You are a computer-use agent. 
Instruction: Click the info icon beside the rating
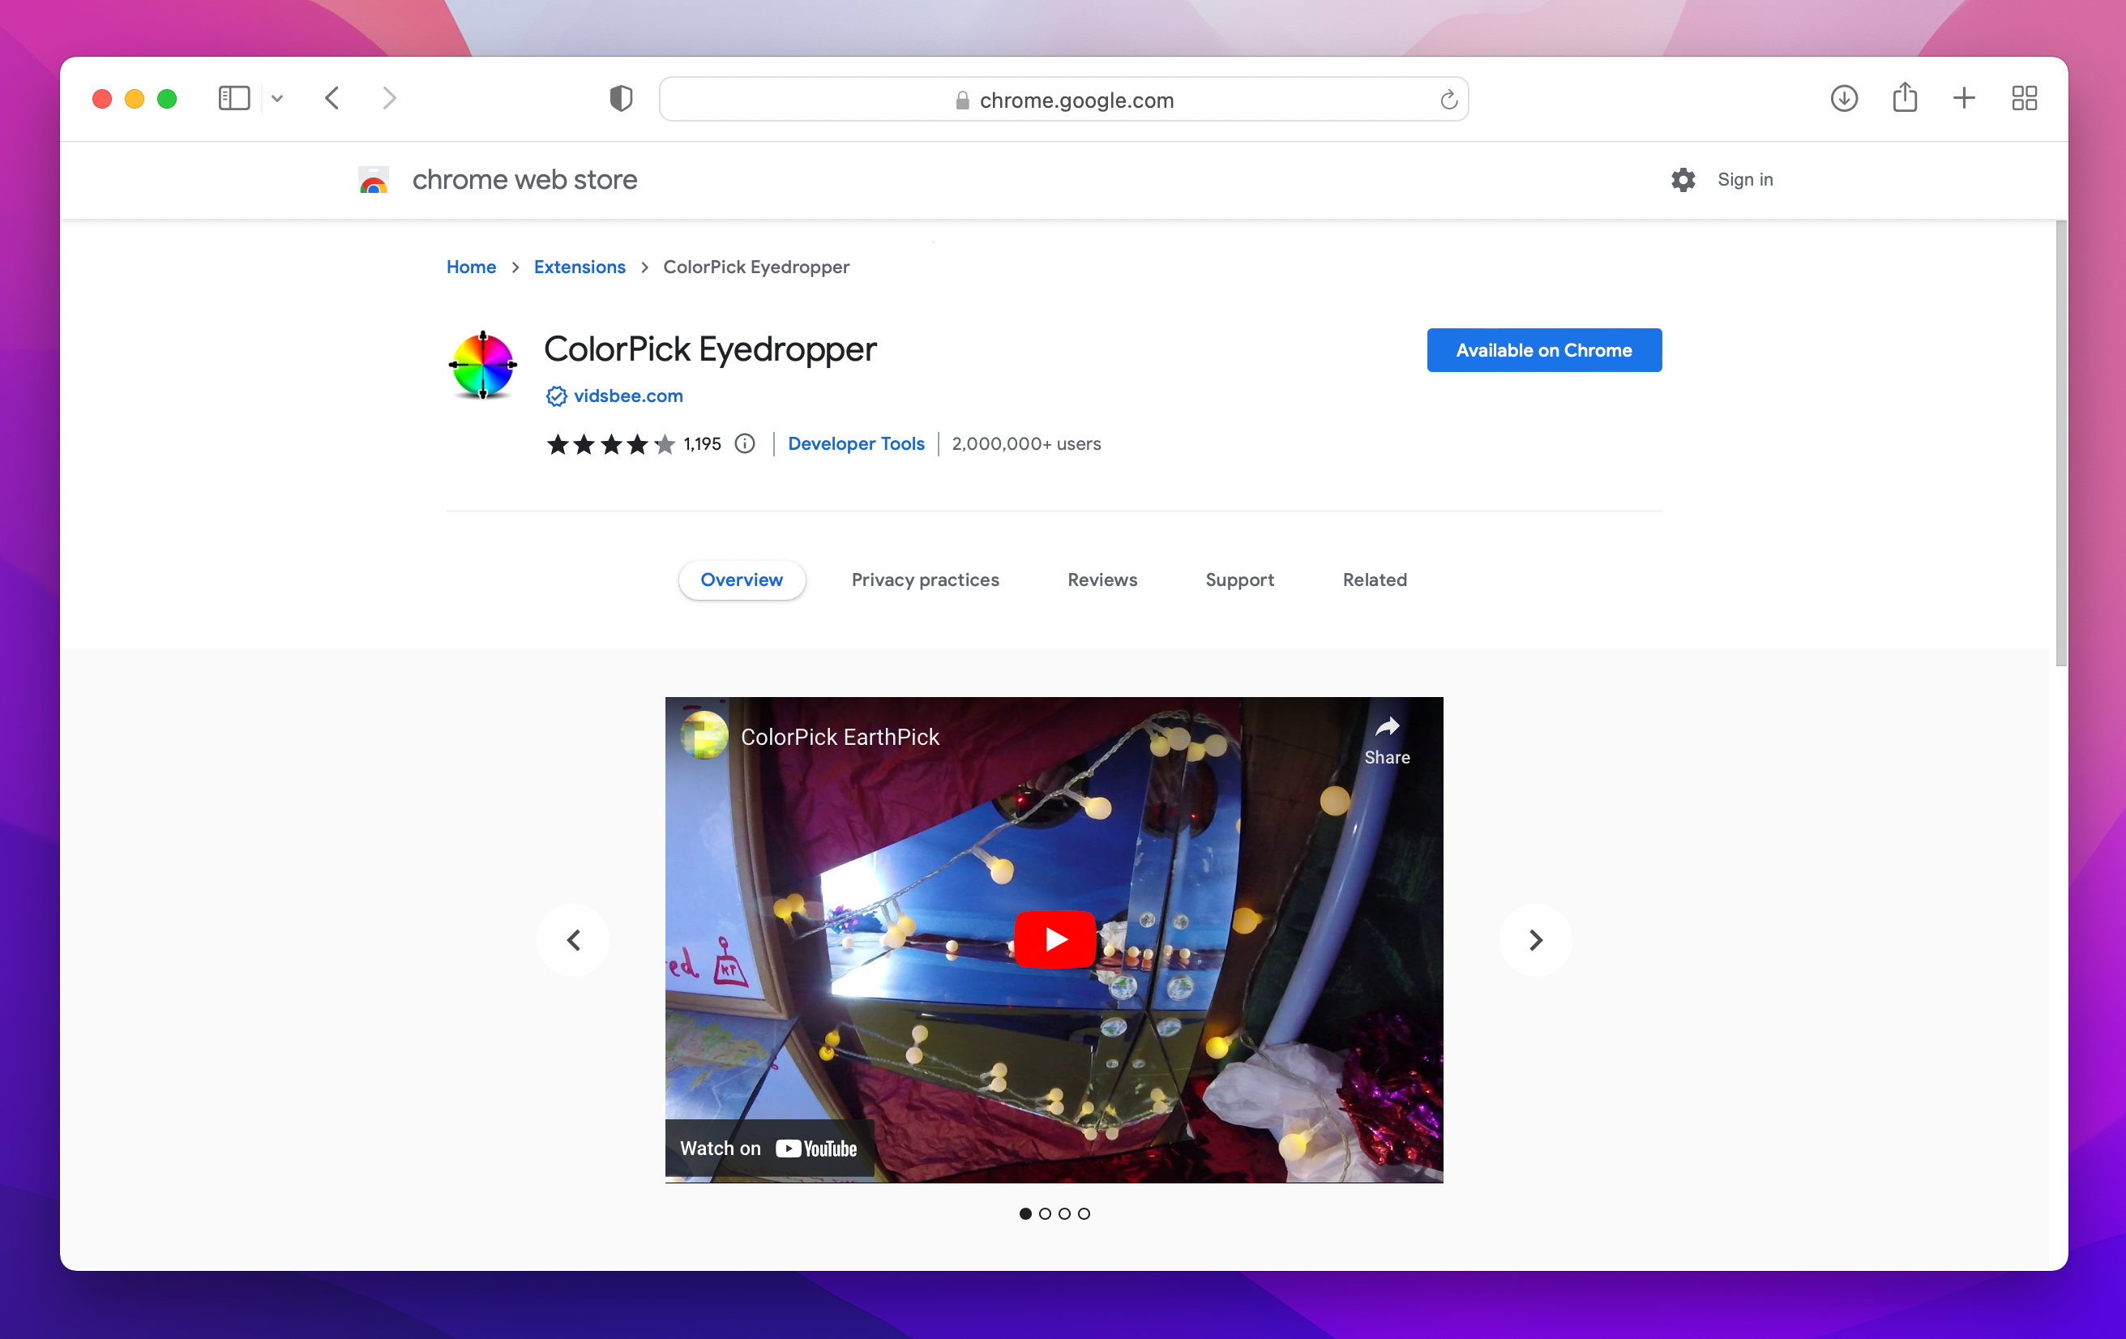[x=745, y=444]
